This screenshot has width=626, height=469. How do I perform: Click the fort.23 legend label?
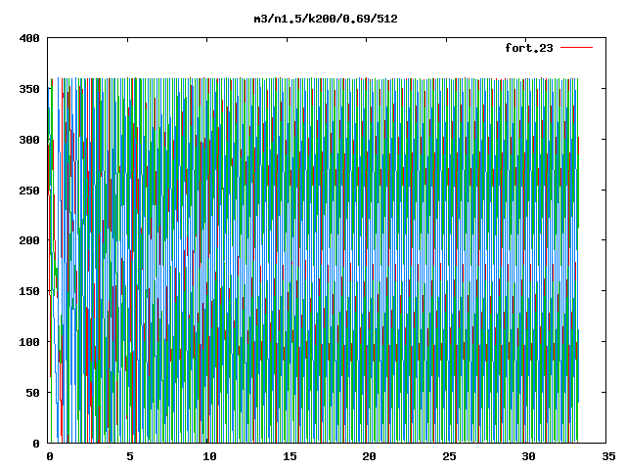tap(529, 48)
